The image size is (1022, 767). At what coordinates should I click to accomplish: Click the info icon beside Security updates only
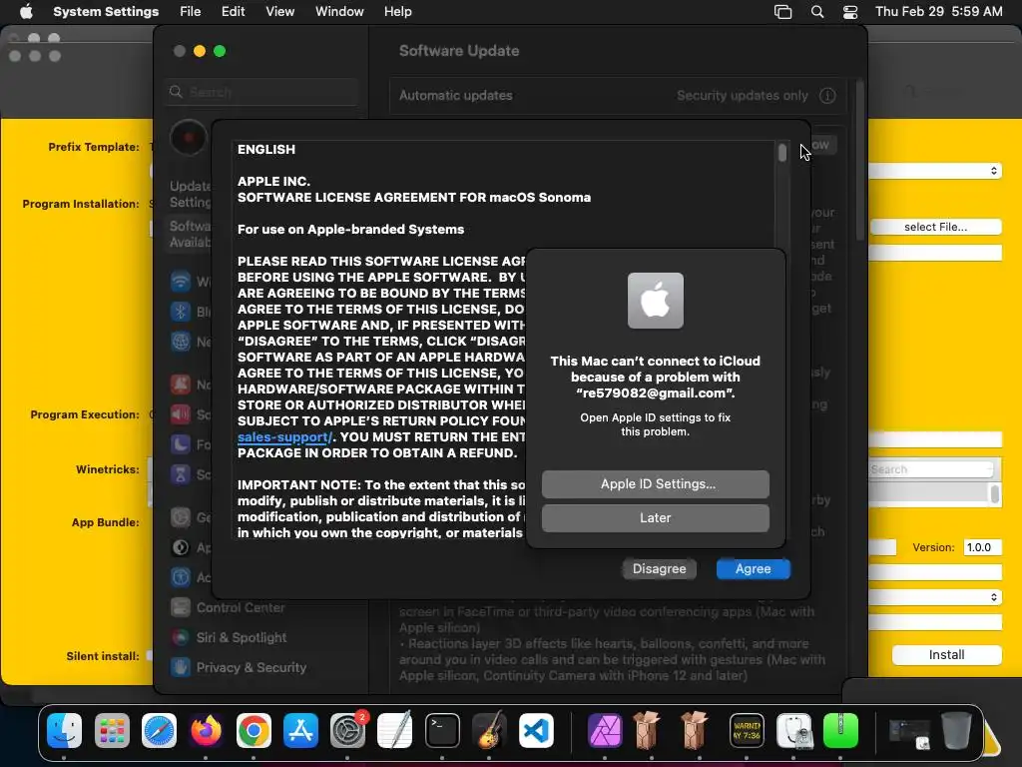coord(827,96)
